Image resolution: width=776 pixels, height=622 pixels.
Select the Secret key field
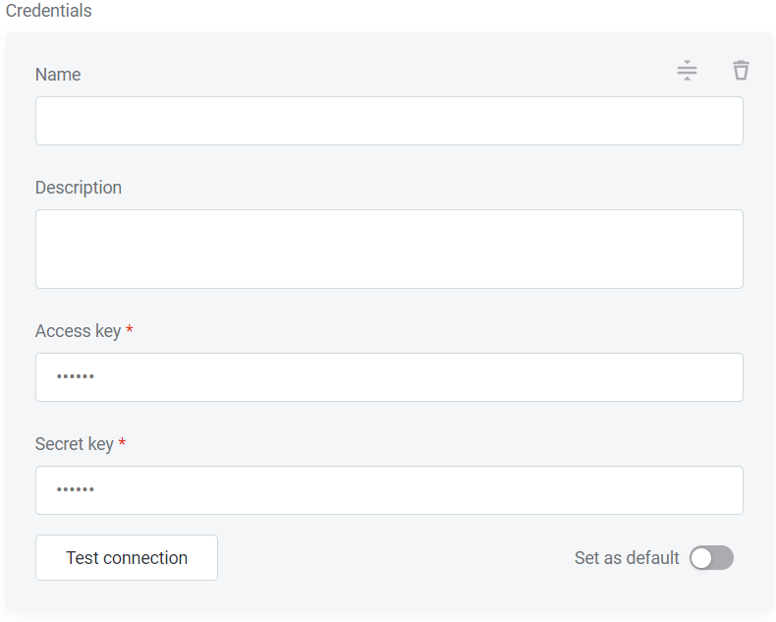coord(389,490)
